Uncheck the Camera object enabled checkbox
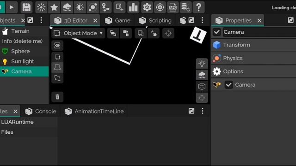Image resolution: width=296 pixels, height=166 pixels. pos(217,32)
